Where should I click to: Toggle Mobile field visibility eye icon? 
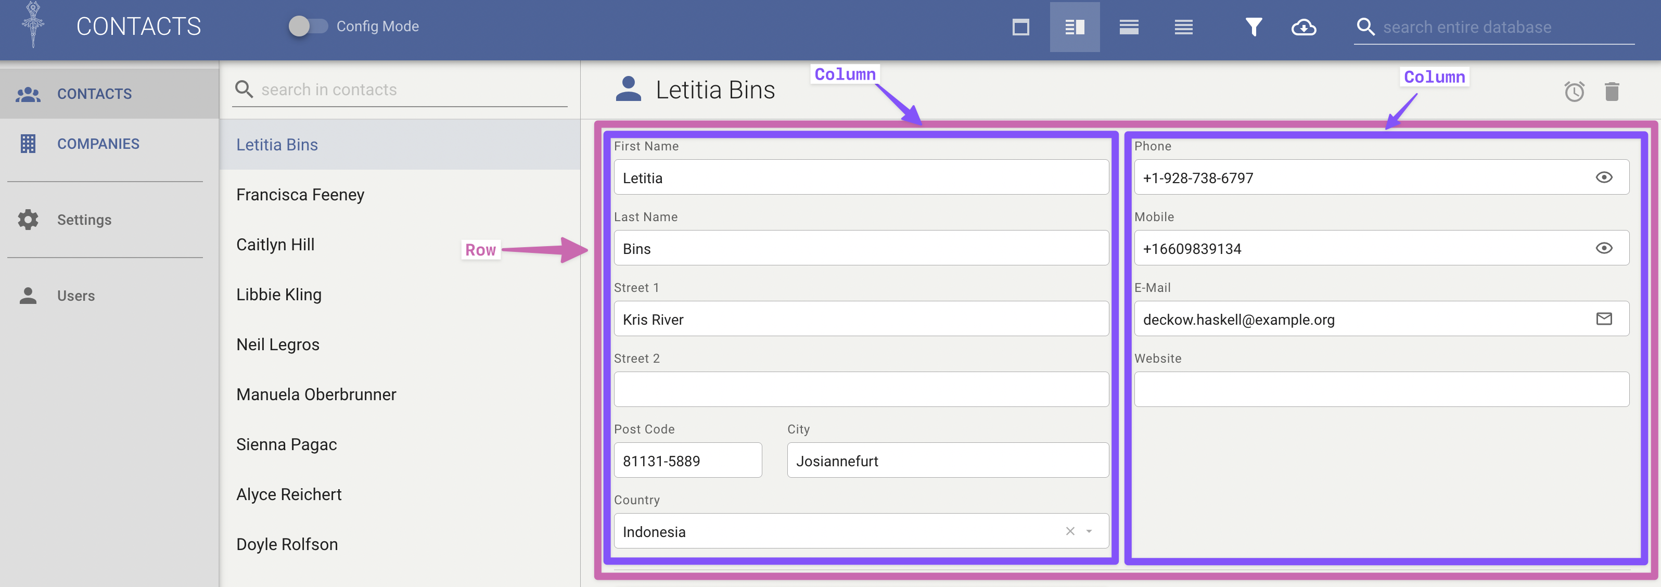pyautogui.click(x=1604, y=248)
